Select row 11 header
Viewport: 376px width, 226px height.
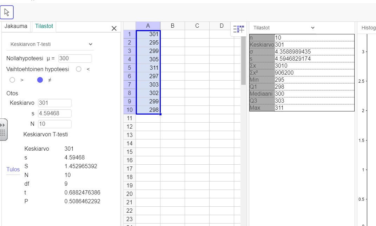129,118
